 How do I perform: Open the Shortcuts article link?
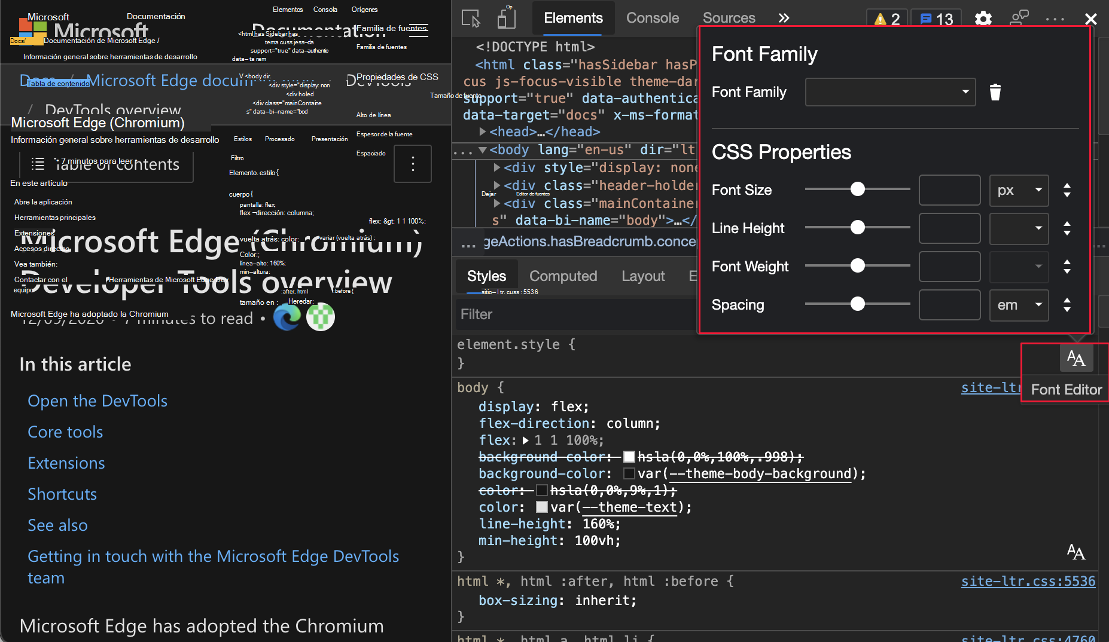click(x=62, y=494)
